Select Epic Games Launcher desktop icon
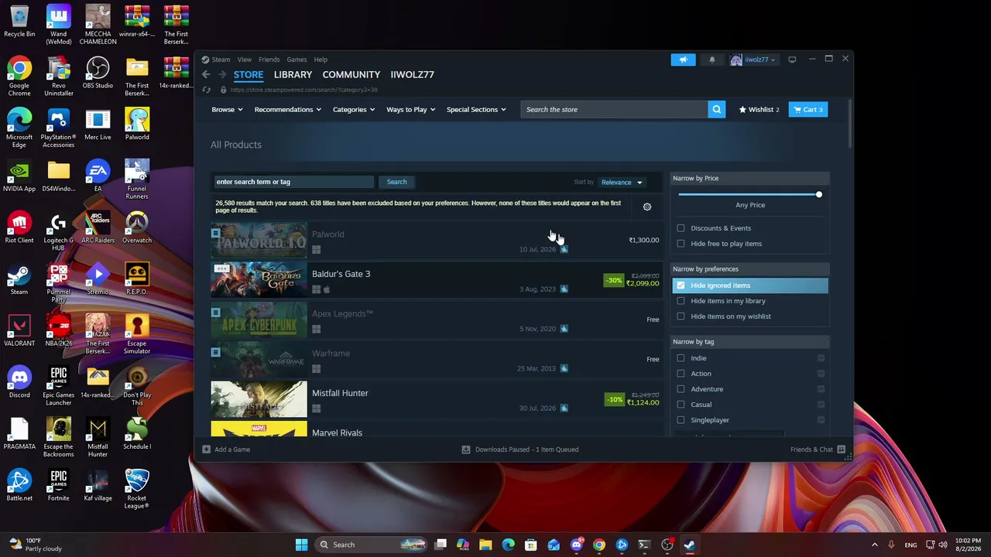Screen dimensions: 991x557 coord(59,387)
